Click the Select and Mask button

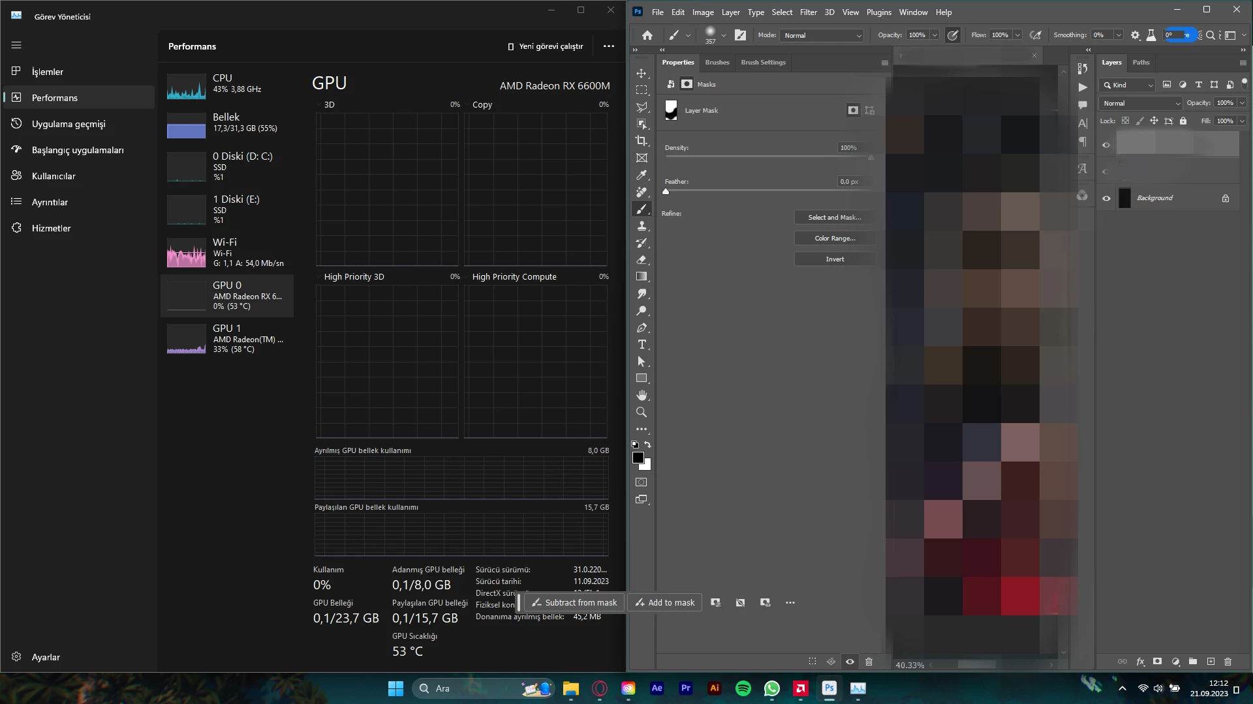tap(834, 217)
